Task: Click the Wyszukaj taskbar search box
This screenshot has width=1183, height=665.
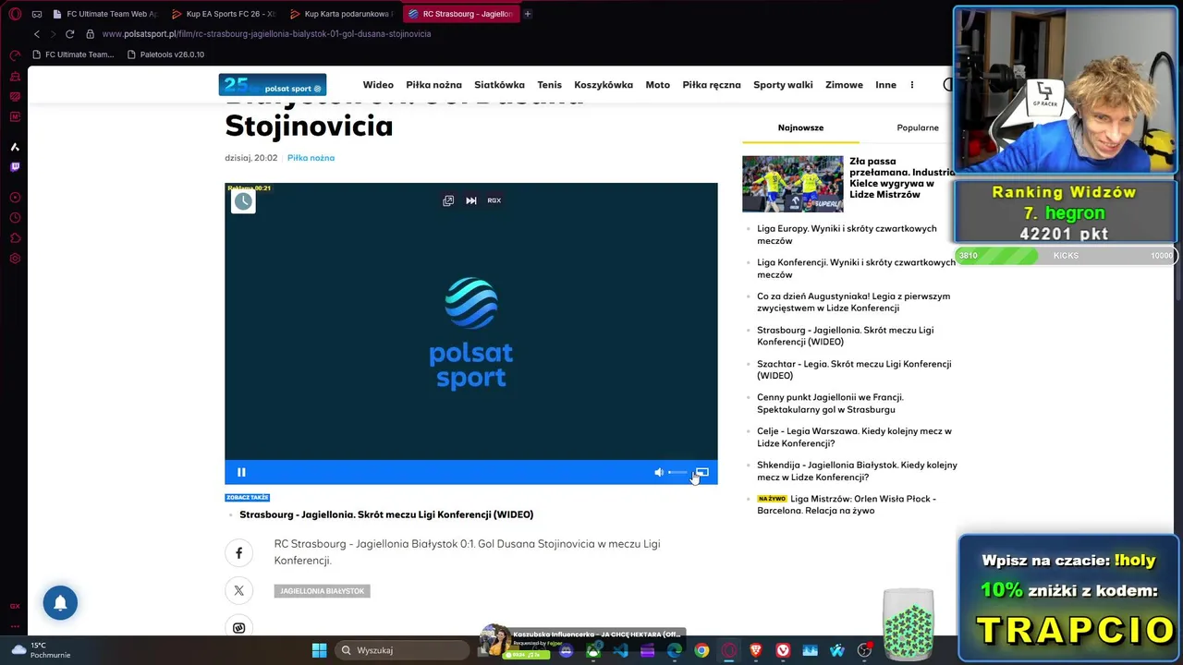Action: tap(403, 650)
